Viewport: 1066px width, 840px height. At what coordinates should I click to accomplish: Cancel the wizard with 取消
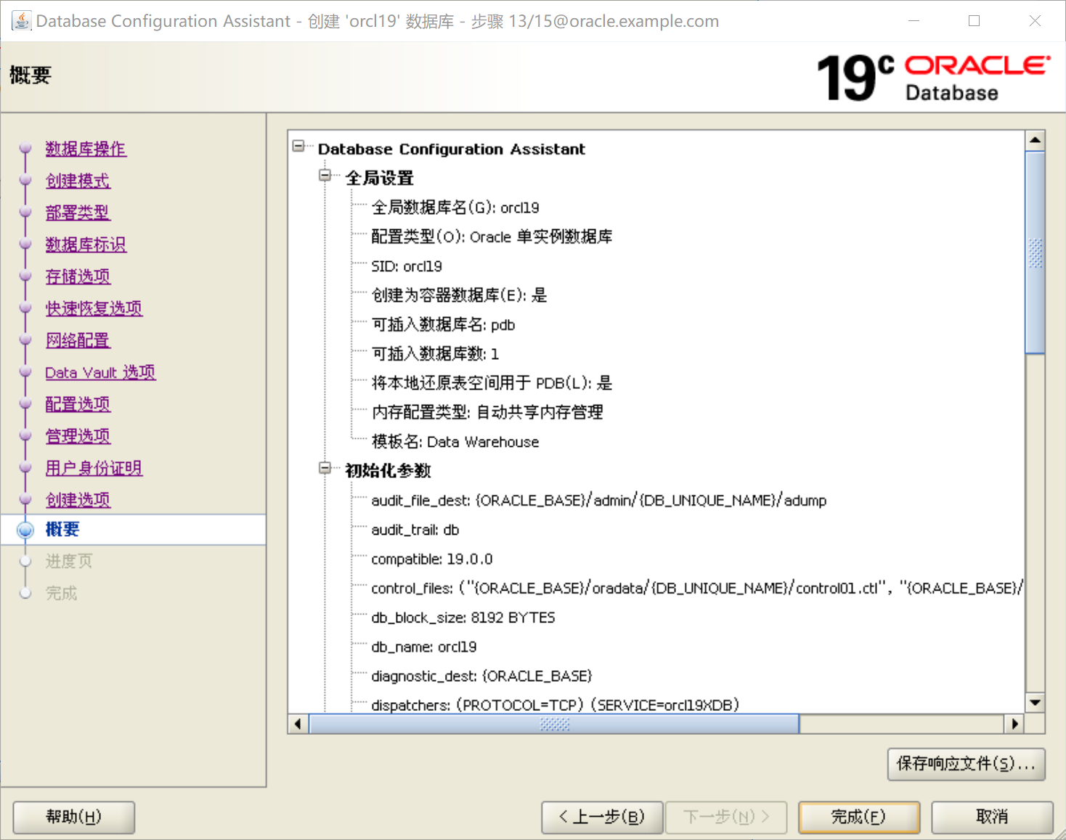pyautogui.click(x=992, y=818)
